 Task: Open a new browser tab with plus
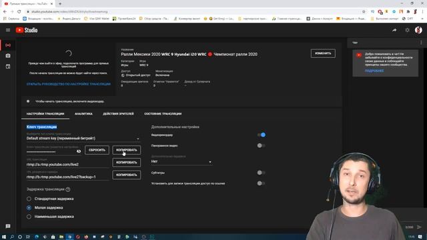(60, 4)
